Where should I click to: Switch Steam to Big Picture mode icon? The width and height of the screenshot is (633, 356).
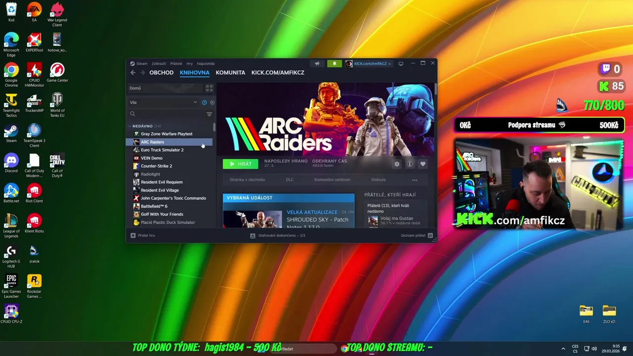click(x=401, y=63)
